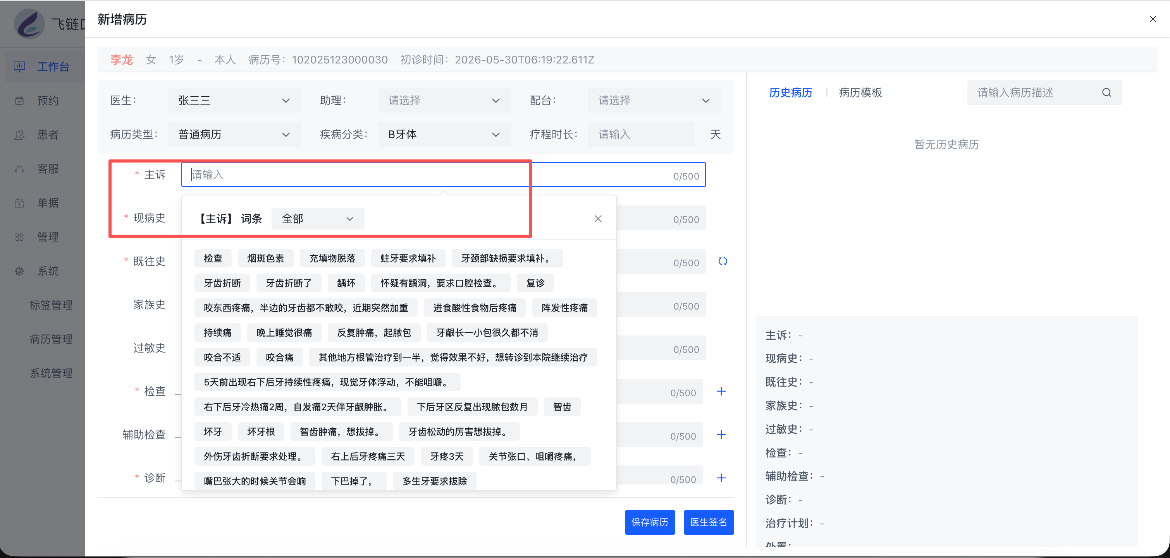The image size is (1170, 558).
Task: Select the 智齿 phrase tag
Action: 562,407
